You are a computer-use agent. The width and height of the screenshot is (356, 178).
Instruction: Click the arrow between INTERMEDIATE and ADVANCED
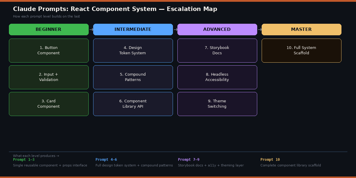[x=175, y=29]
